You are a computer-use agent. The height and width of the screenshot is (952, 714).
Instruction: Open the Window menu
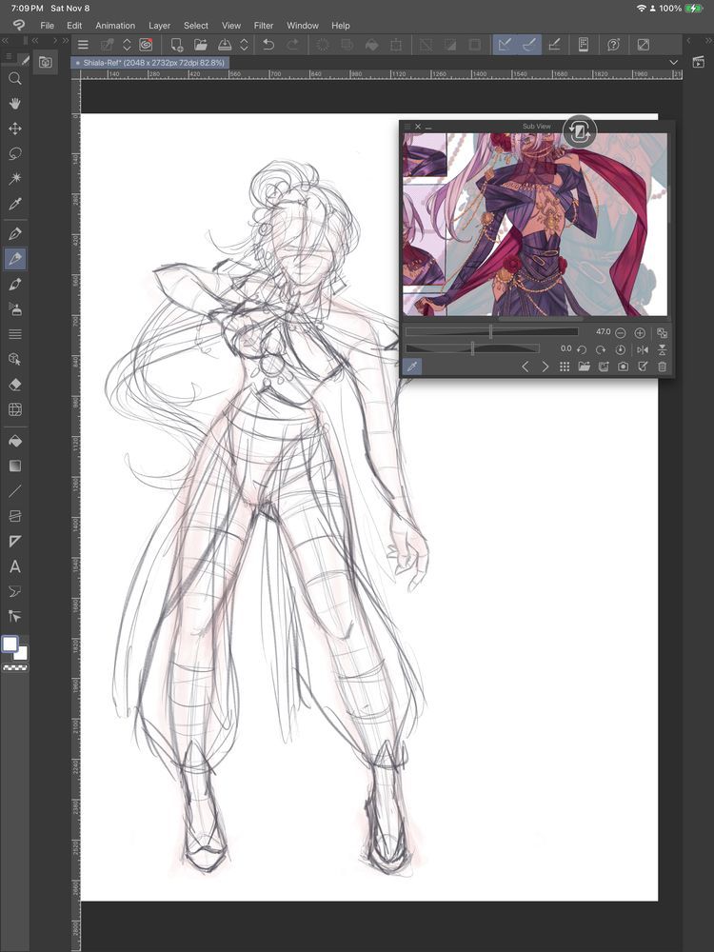tap(303, 26)
